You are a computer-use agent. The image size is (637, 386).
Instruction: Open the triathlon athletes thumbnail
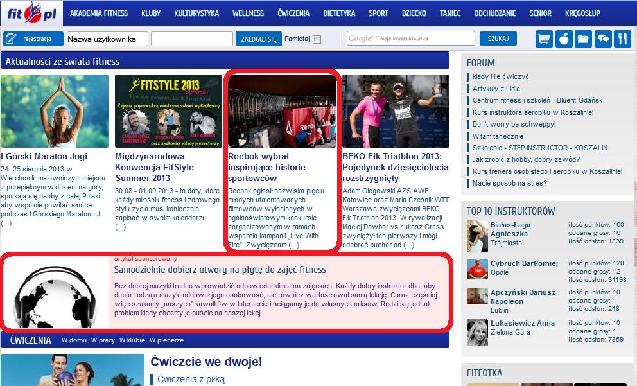click(396, 111)
